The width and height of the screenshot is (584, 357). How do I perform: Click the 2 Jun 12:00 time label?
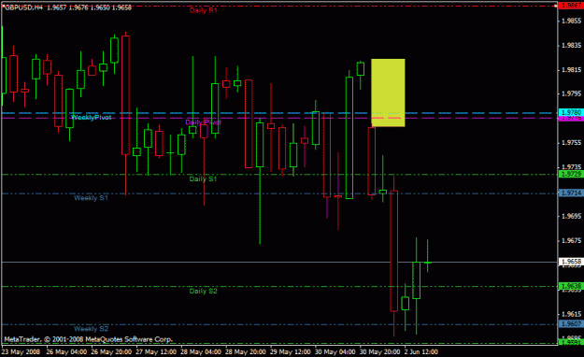(420, 351)
